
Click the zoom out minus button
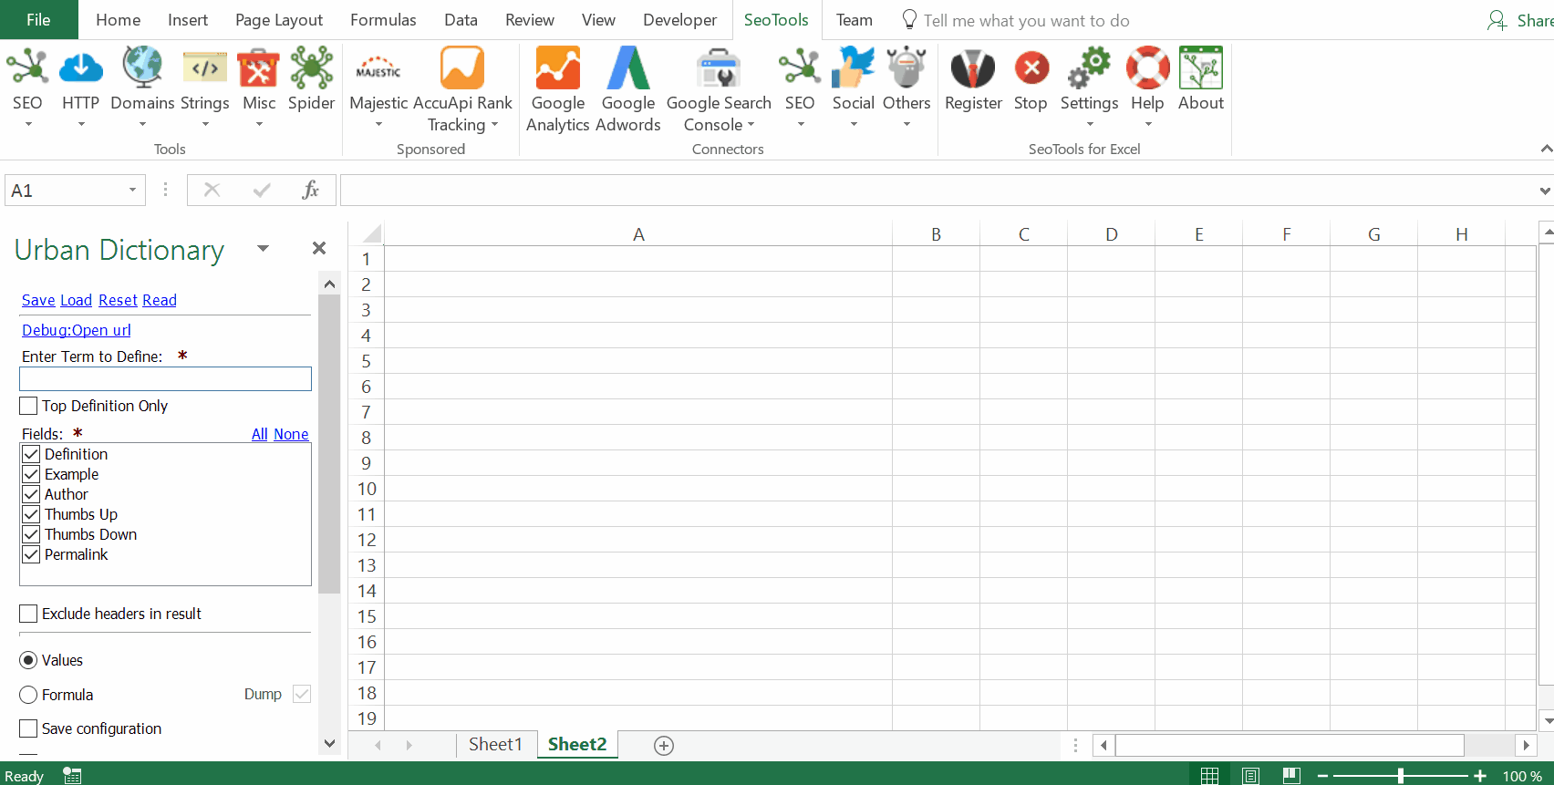1322,776
